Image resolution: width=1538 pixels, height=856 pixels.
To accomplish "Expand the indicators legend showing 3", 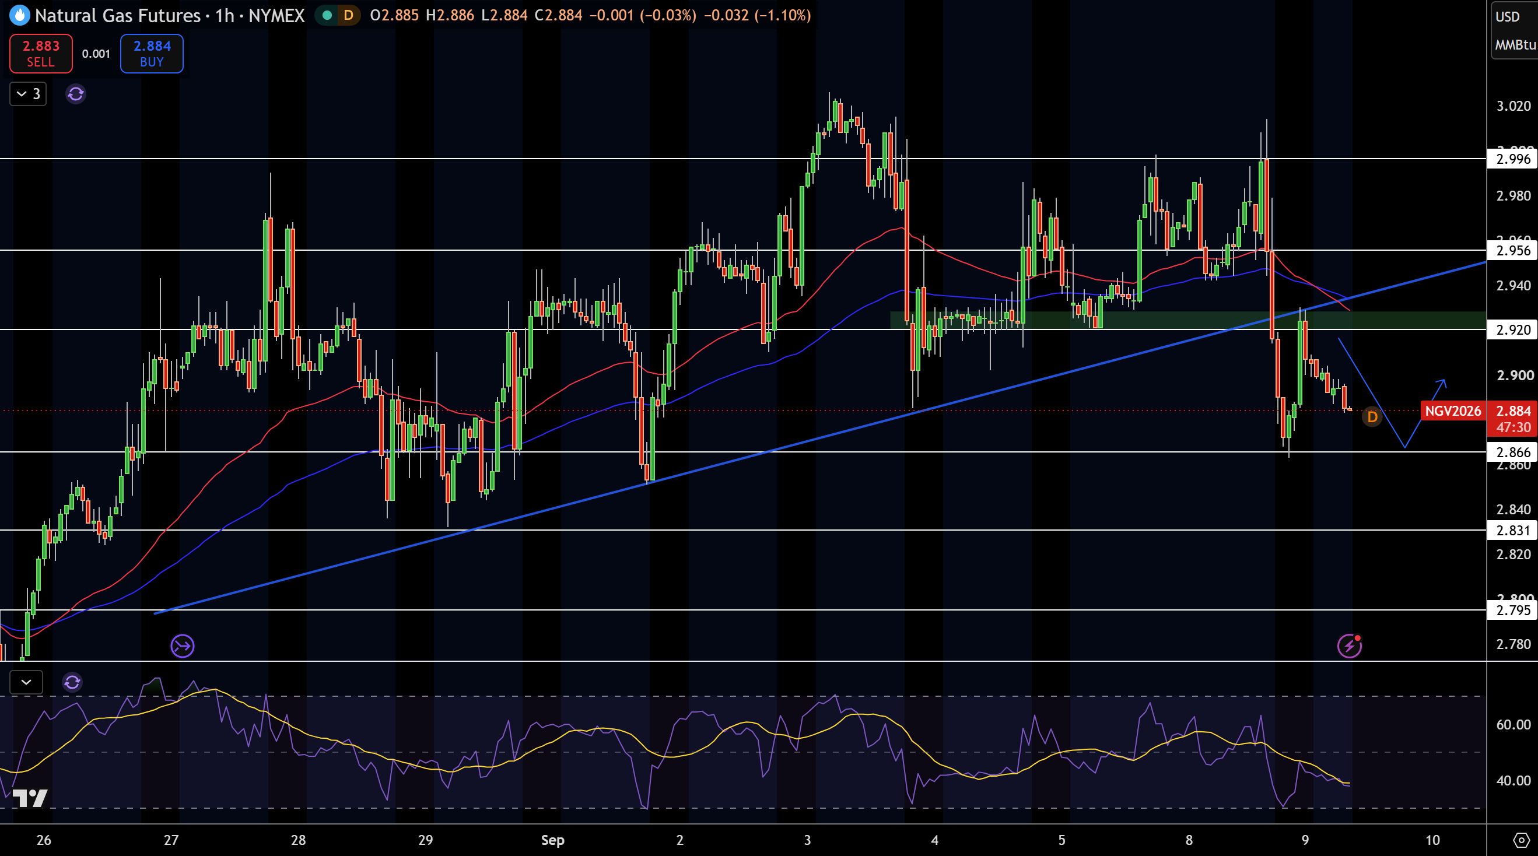I will click(28, 94).
